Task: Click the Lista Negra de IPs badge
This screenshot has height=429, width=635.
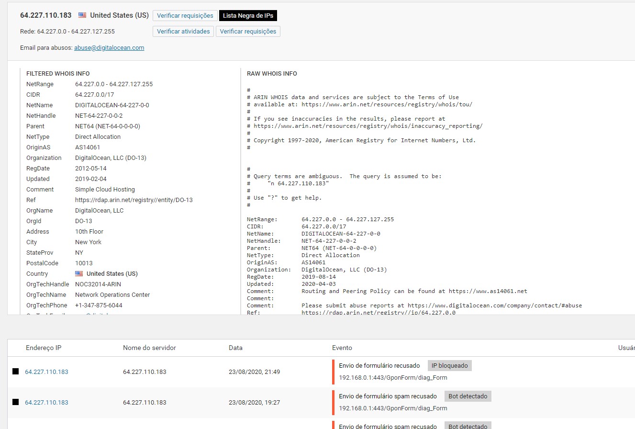Action: [x=248, y=16]
